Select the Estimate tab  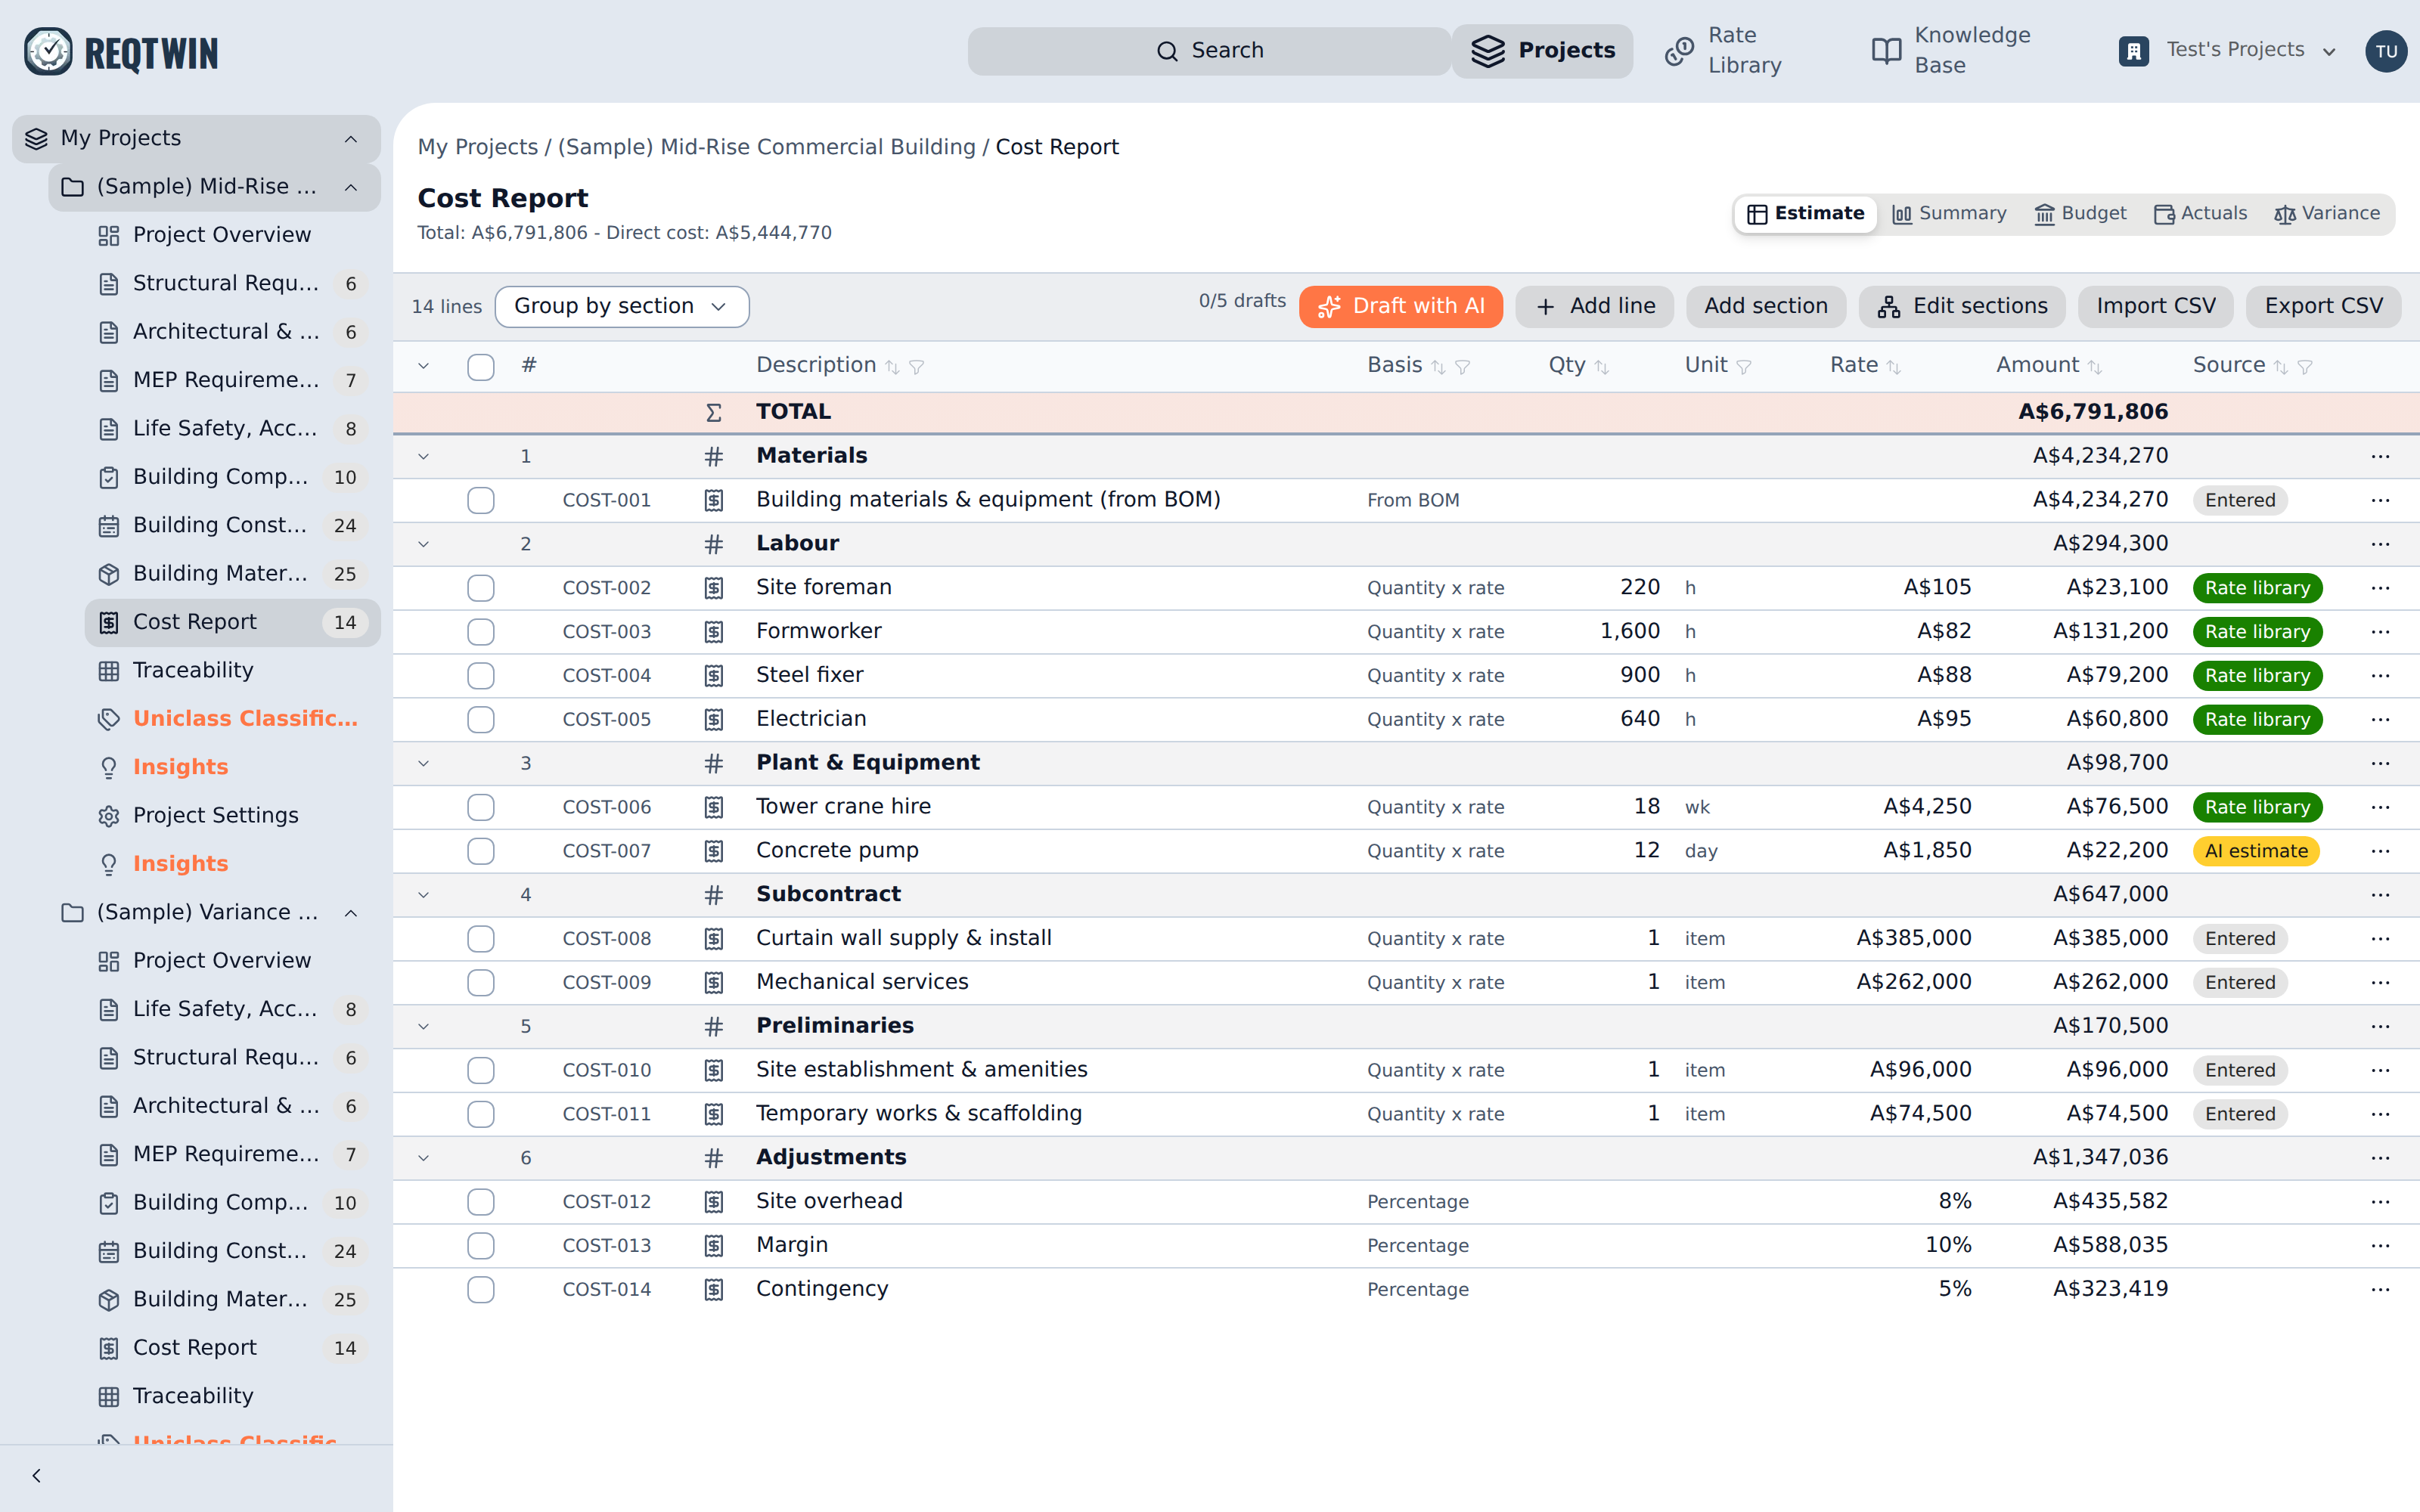1805,214
